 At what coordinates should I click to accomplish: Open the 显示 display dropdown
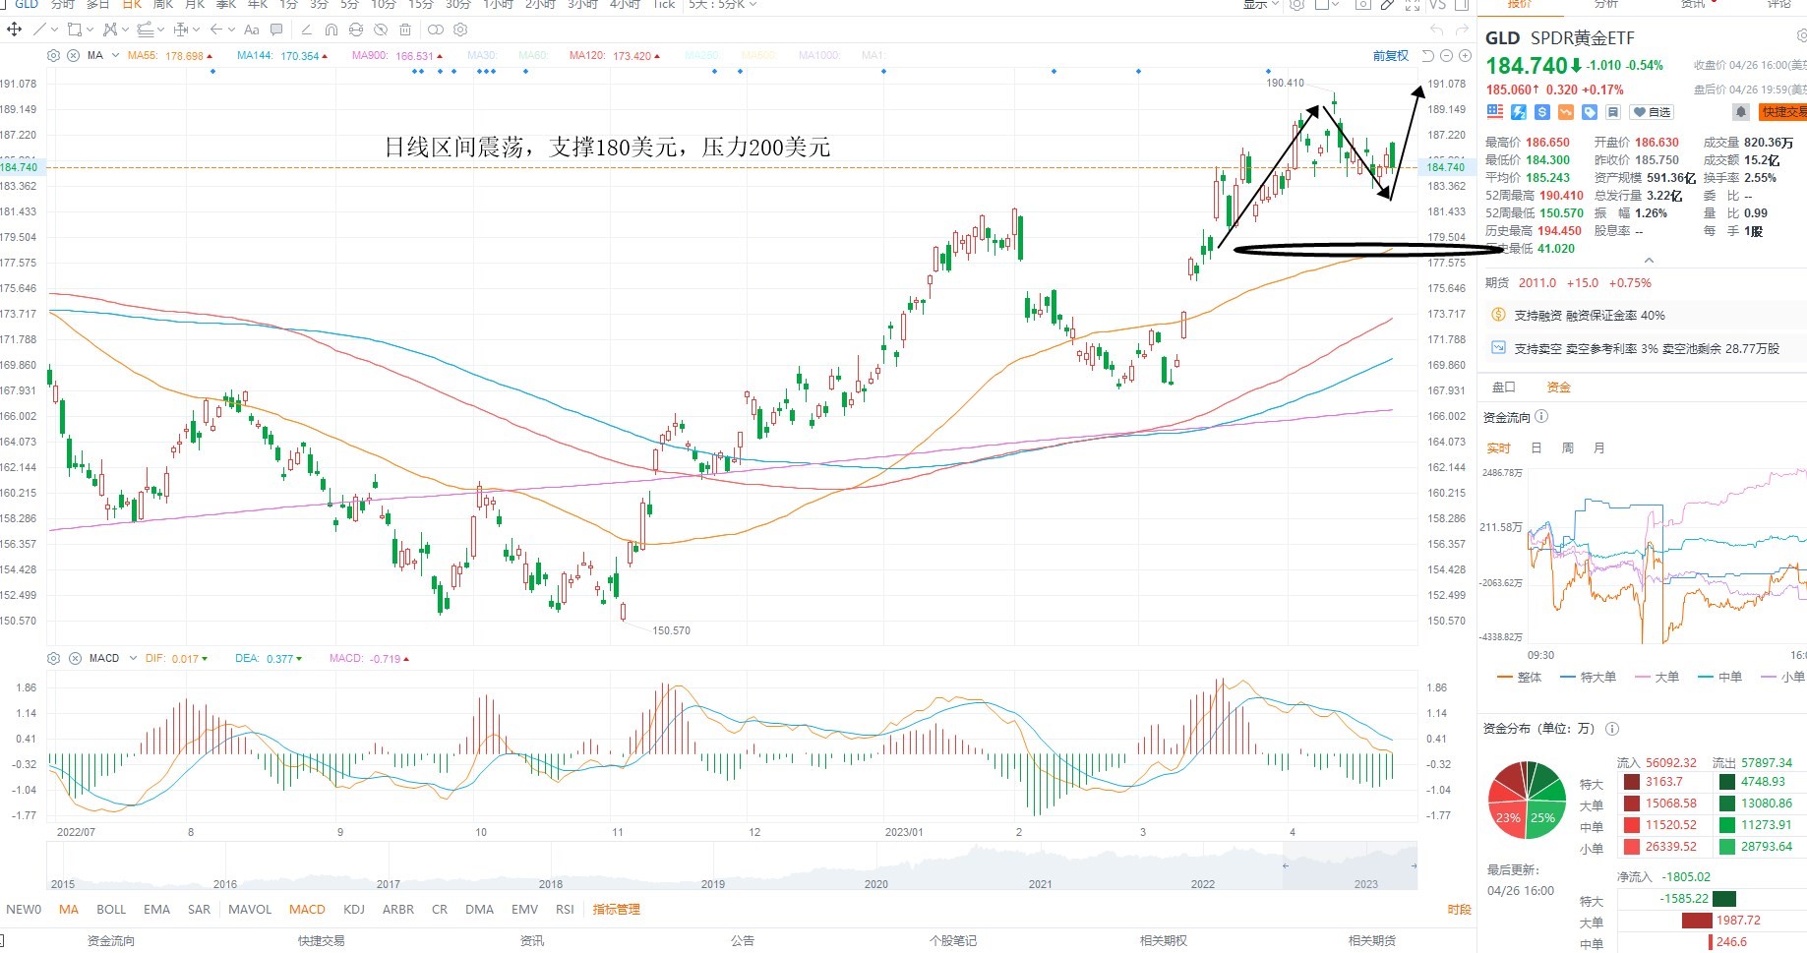coord(1261,5)
